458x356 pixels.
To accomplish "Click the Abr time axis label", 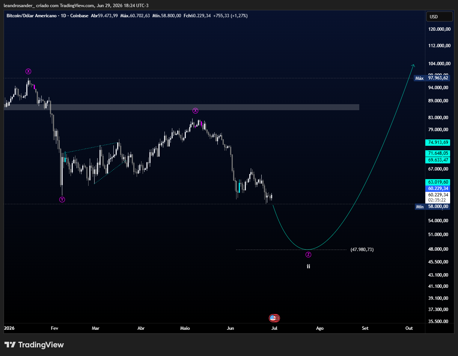I will [141, 328].
